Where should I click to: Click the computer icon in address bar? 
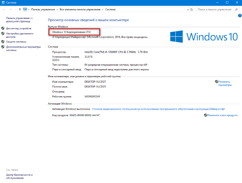pyautogui.click(x=25, y=9)
